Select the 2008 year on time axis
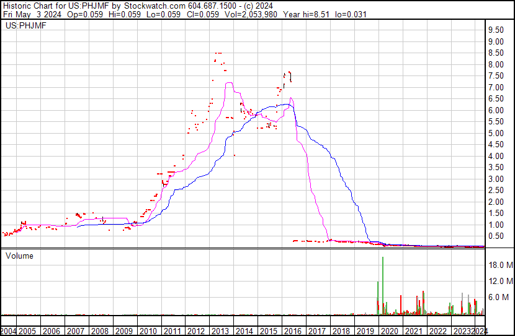 100,332
